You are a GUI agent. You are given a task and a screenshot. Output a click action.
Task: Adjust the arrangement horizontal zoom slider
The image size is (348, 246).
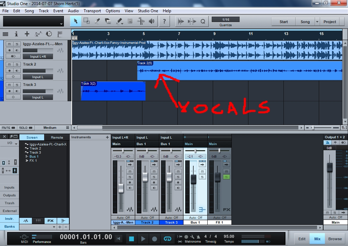(313, 128)
